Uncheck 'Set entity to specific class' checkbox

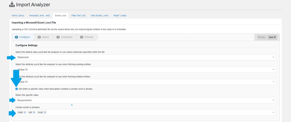17,89
